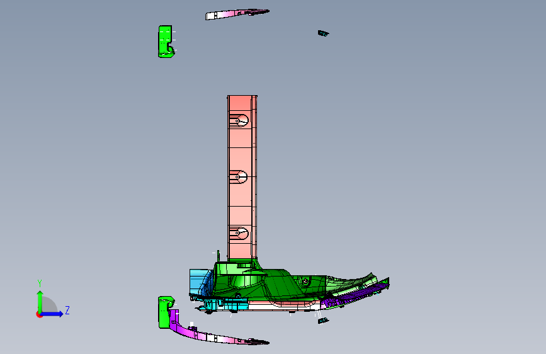Select the purple grille part
Screen dimensions: 546x354
point(355,294)
